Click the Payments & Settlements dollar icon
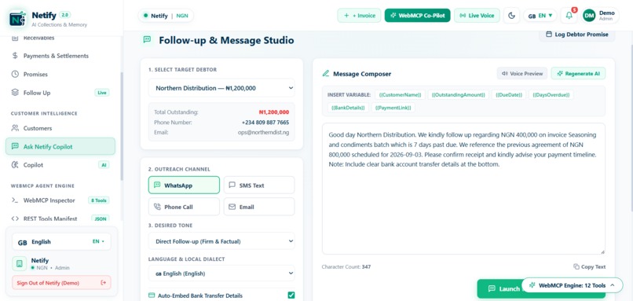This screenshot has height=301, width=633. [x=15, y=56]
